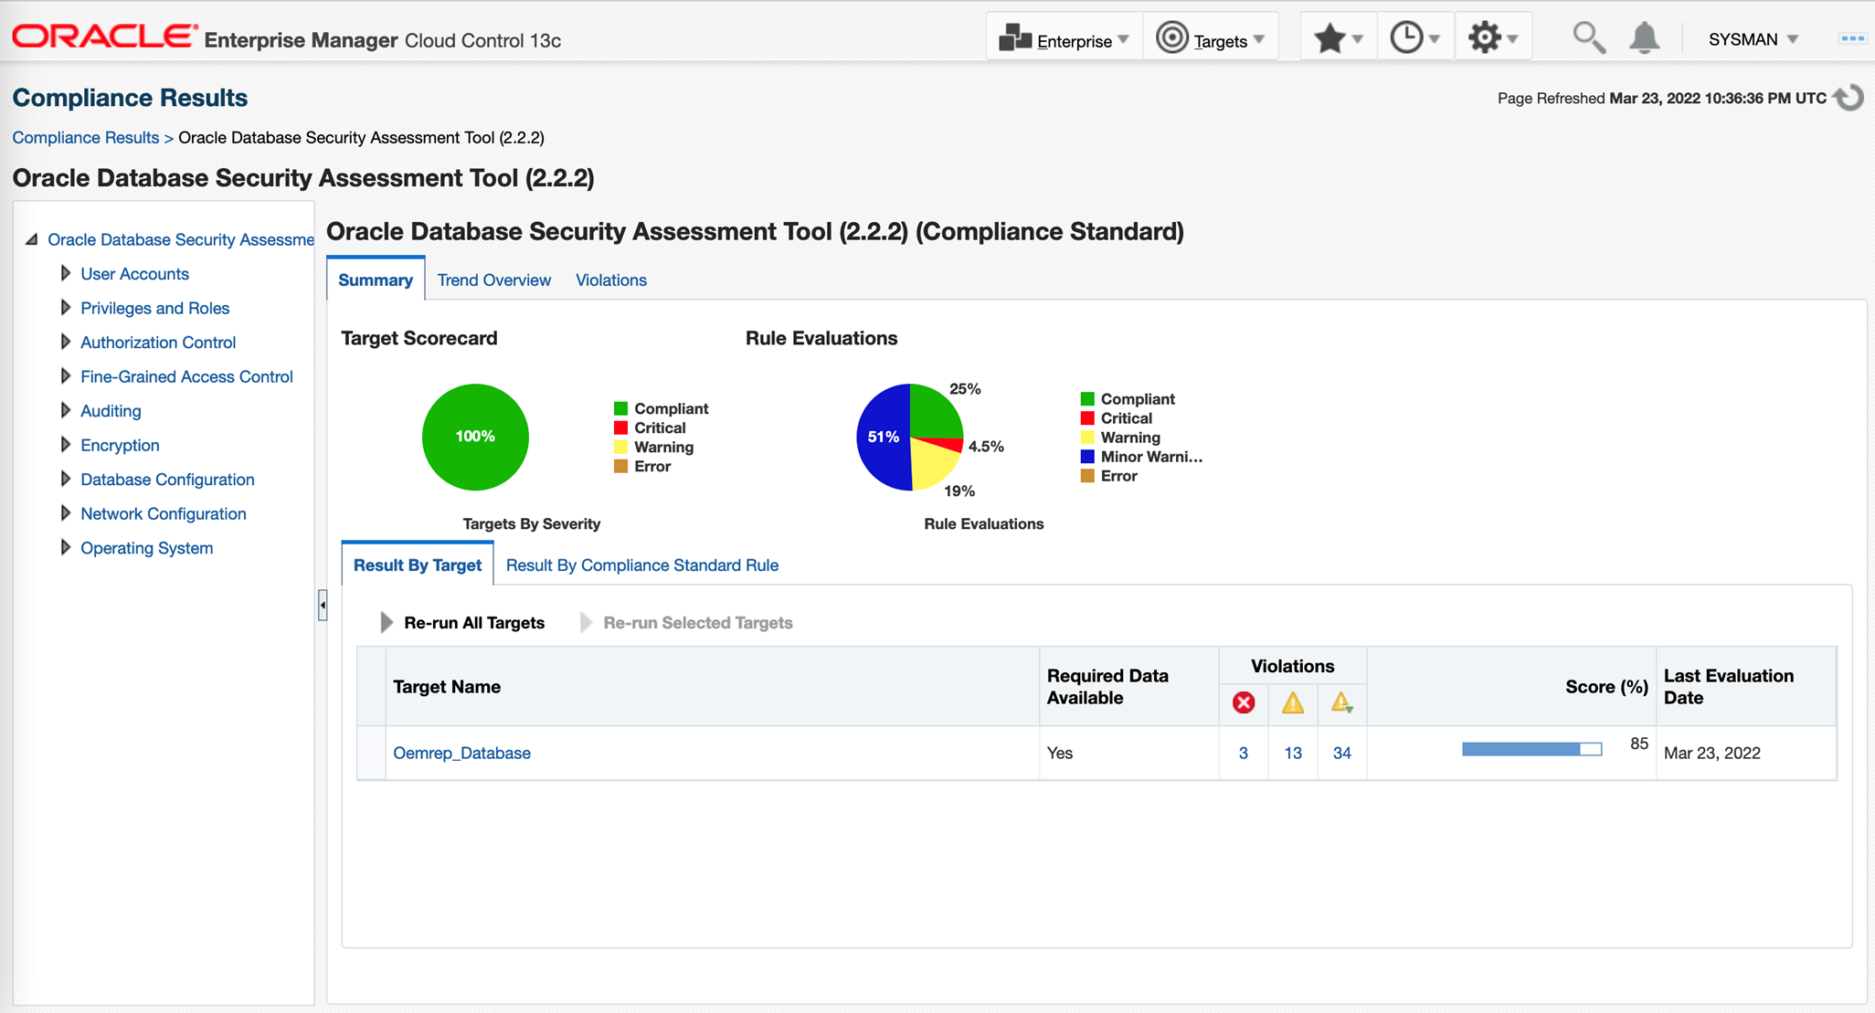Switch to the Summary tab
1875x1013 pixels.
click(x=376, y=280)
